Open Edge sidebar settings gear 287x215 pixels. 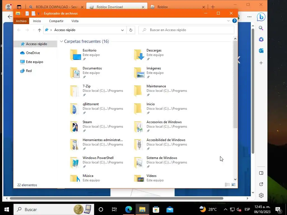[261, 195]
